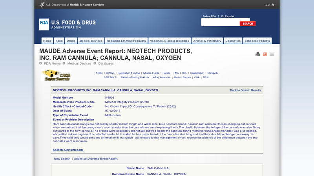The image size is (314, 176).
Task: Click the red SEARCH button
Action: tap(248, 23)
